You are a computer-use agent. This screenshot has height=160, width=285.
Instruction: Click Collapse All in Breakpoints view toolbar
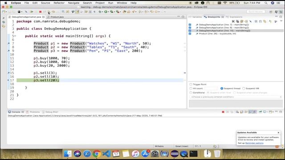pyautogui.click(x=261, y=21)
